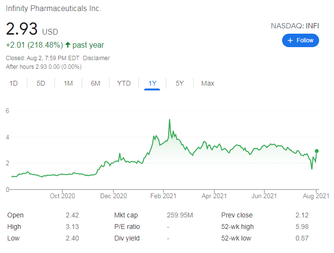Click the Oct 2020 axis label

tap(62, 196)
